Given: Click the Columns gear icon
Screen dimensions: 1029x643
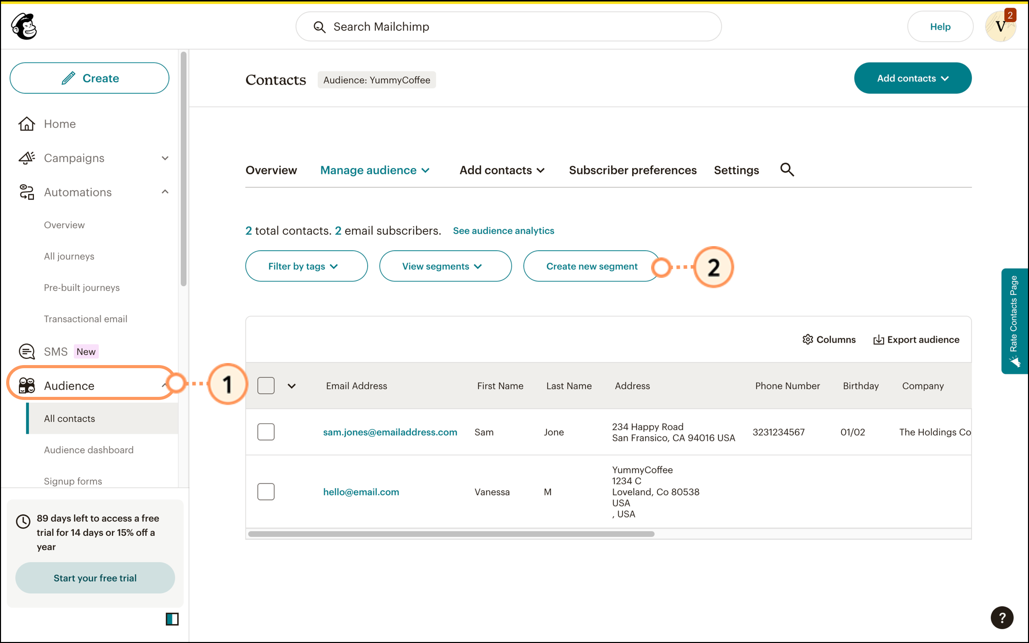Looking at the screenshot, I should pyautogui.click(x=808, y=339).
